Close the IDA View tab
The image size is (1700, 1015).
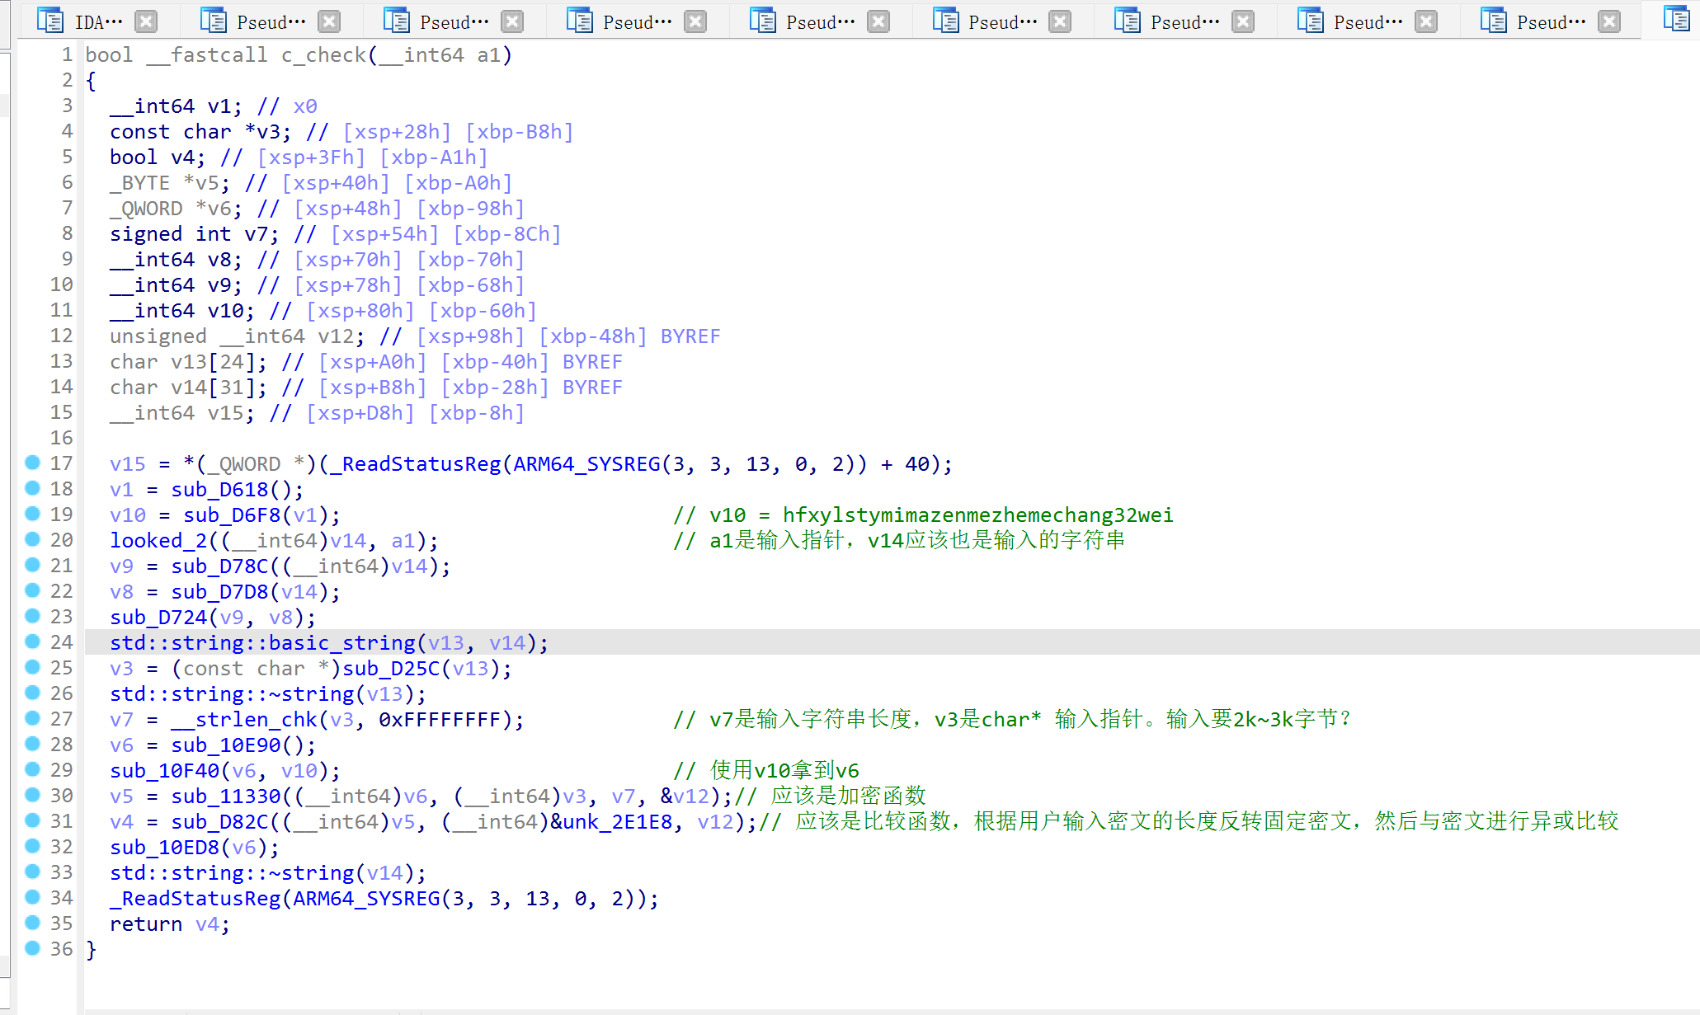(146, 21)
